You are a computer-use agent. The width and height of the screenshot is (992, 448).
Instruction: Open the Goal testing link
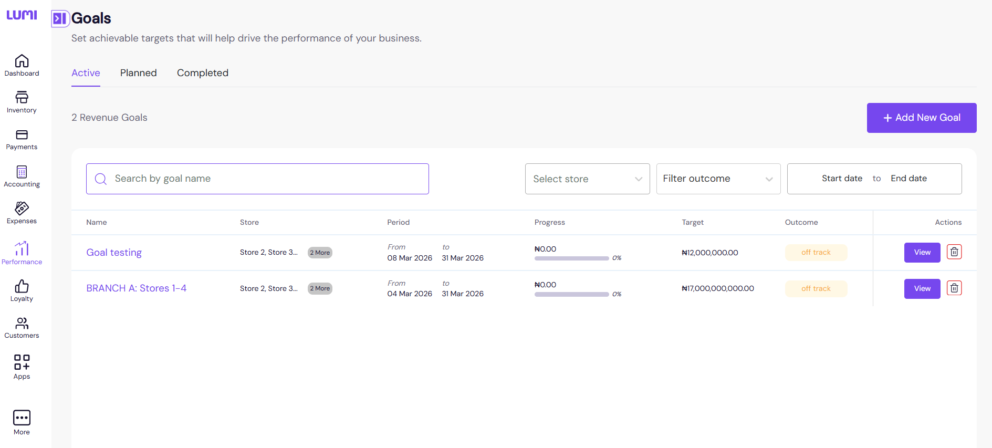coord(114,253)
